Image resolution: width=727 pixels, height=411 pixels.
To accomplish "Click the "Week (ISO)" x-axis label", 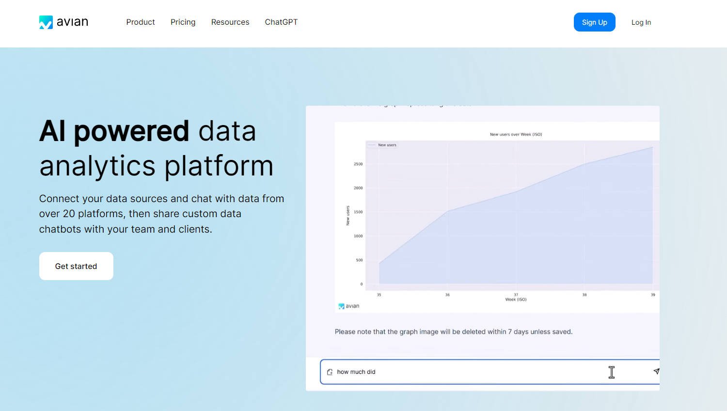I will [516, 300].
